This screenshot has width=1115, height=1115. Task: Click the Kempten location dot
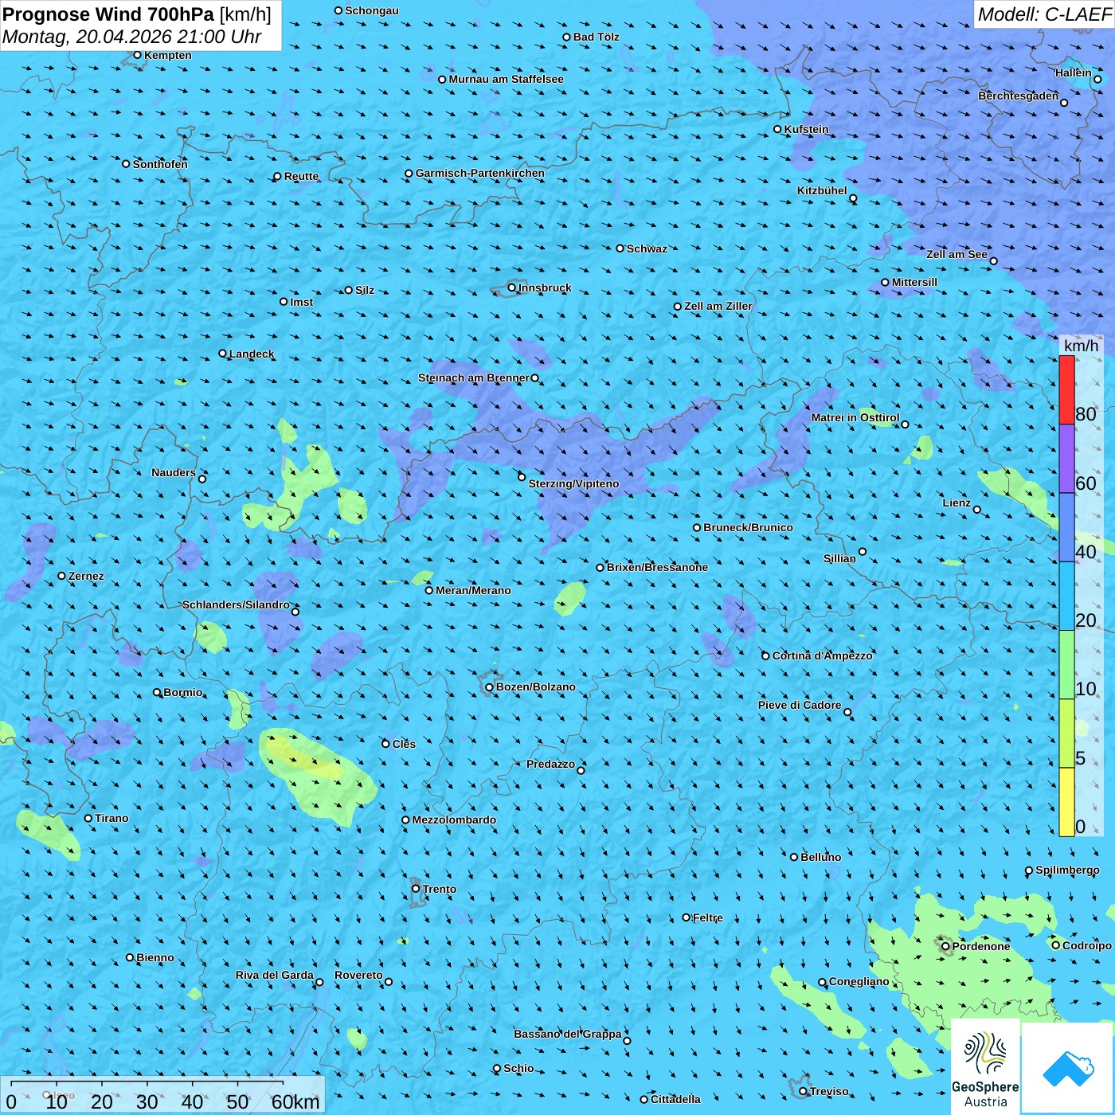tap(137, 55)
